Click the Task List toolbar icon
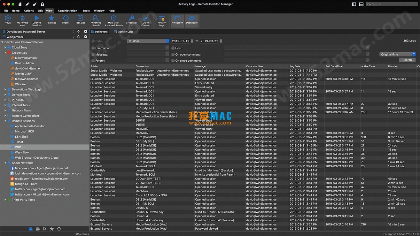This screenshot has width=420, height=236. click(80, 20)
